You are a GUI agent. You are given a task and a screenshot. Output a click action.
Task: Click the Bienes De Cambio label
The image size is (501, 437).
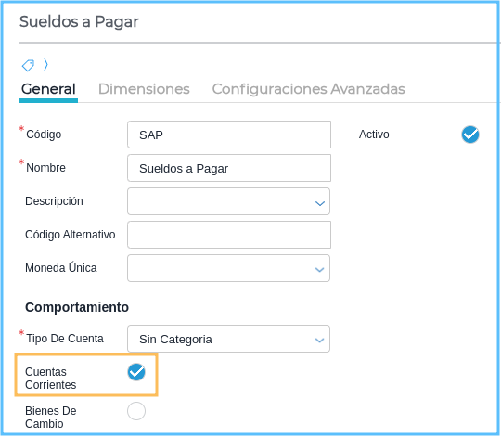[51, 418]
